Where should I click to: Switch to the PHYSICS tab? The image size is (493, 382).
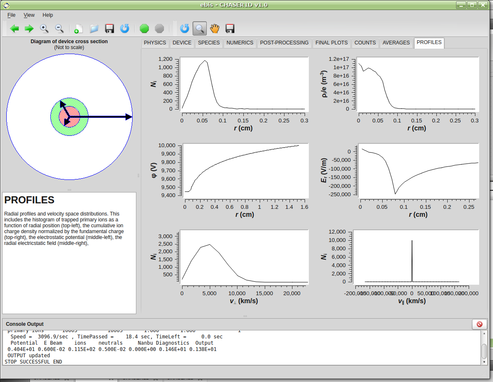[x=155, y=43]
